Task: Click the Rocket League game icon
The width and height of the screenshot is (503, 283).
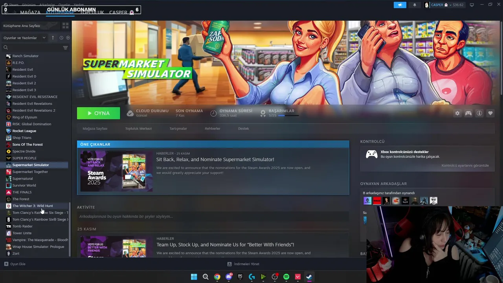Action: tap(9, 131)
